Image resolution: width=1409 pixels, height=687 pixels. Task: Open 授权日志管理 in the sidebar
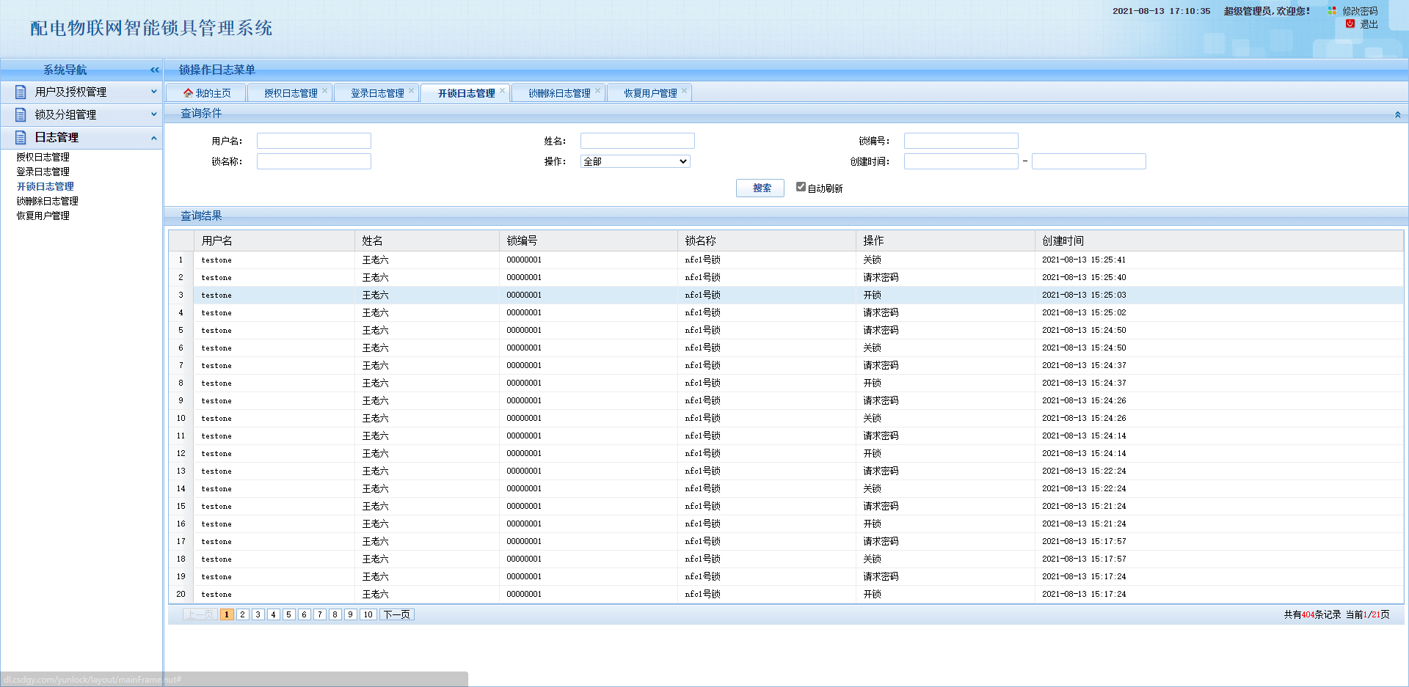[x=43, y=157]
